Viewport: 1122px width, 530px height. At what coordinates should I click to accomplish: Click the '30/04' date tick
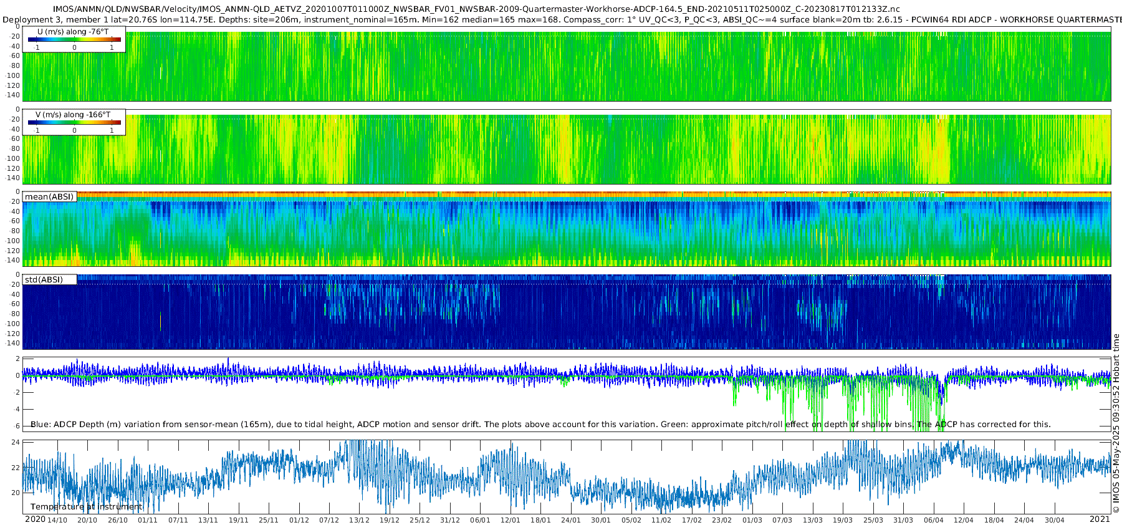[x=1055, y=520]
